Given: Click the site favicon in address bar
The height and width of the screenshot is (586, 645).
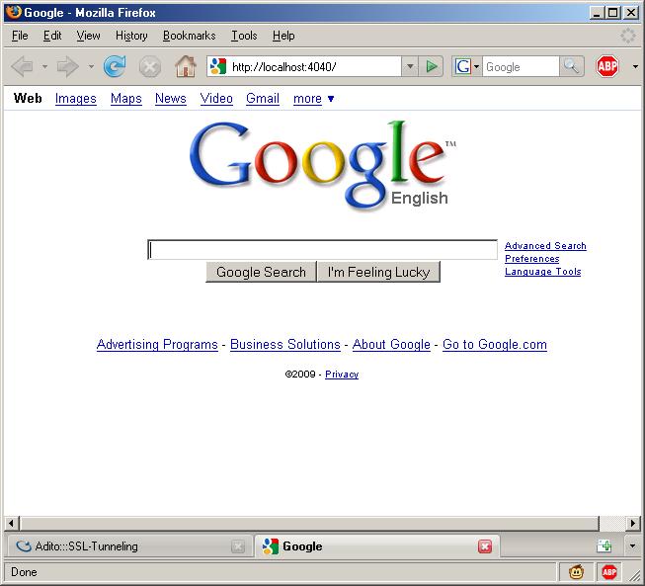Looking at the screenshot, I should pos(218,66).
